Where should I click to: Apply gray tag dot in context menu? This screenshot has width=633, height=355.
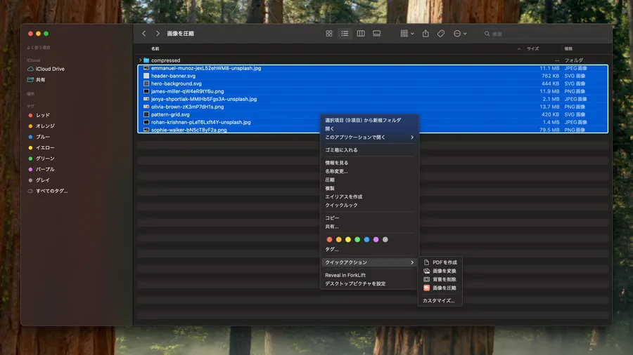click(x=385, y=239)
